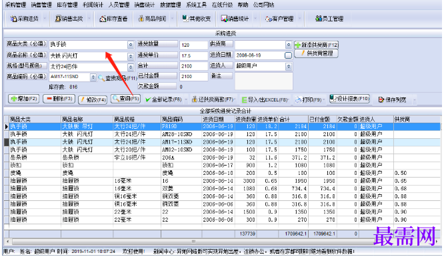Open the 库存查看 inventory view toolbar icon

click(113, 19)
